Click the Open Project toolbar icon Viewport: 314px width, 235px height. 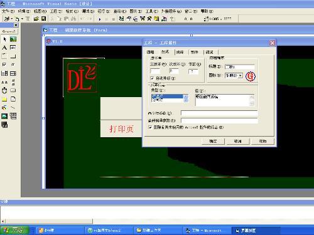pos(36,19)
